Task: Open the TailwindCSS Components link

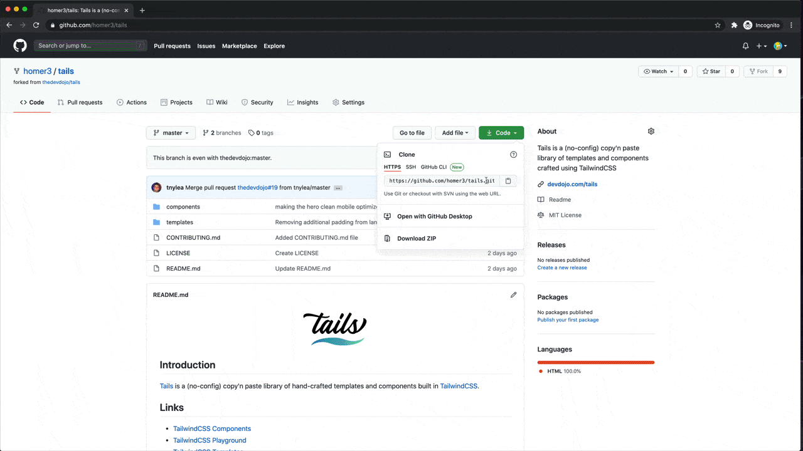Action: [212, 428]
